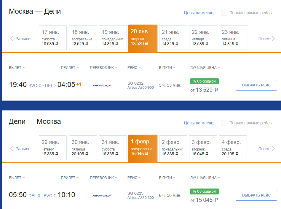Enable 'Только прямые рейсы' for Москва — Дели
Image resolution: width=281 pixels, height=209 pixels.
coord(224,13)
